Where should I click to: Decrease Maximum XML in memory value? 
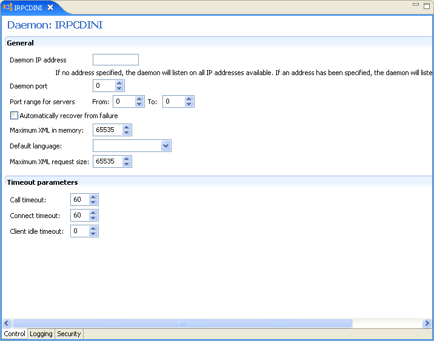(127, 133)
